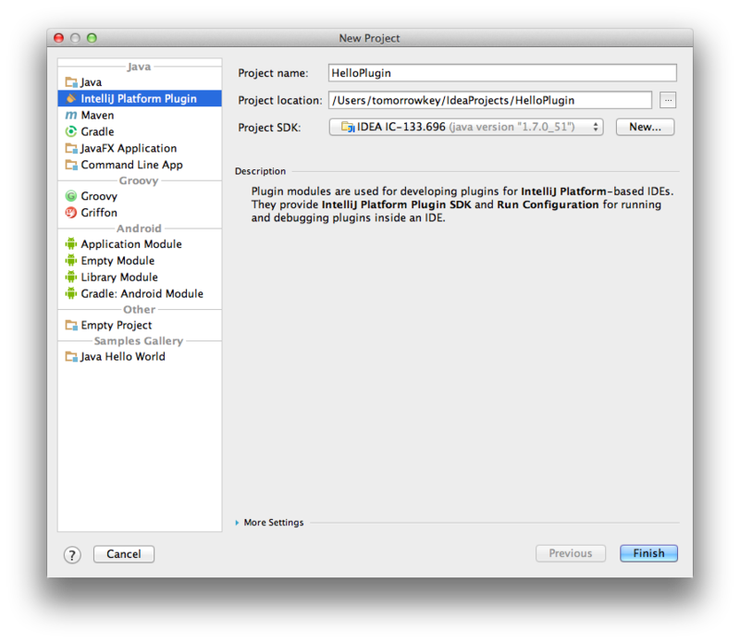Click the SDK dropdown stepper arrows
Image resolution: width=740 pixels, height=643 pixels.
tap(596, 127)
